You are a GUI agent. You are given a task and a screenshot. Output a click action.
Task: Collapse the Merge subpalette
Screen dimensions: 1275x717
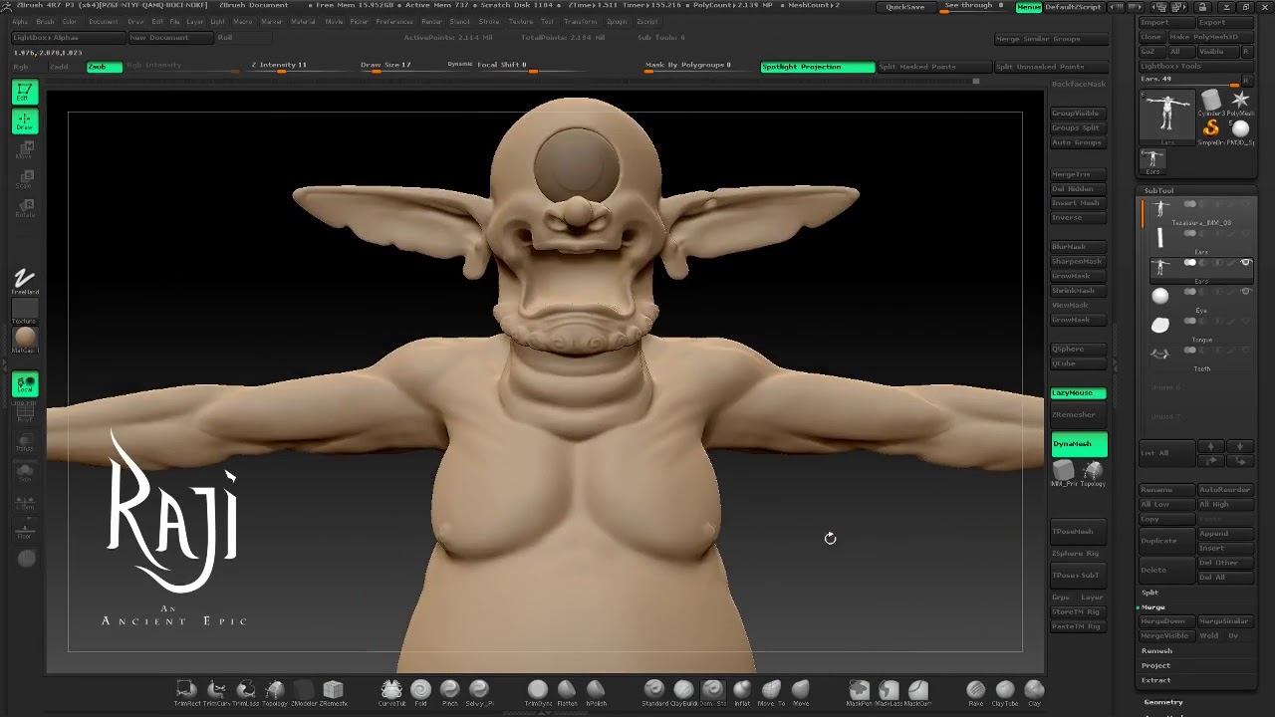1152,607
